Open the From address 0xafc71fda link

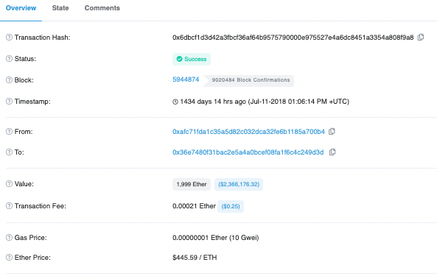tap(248, 132)
